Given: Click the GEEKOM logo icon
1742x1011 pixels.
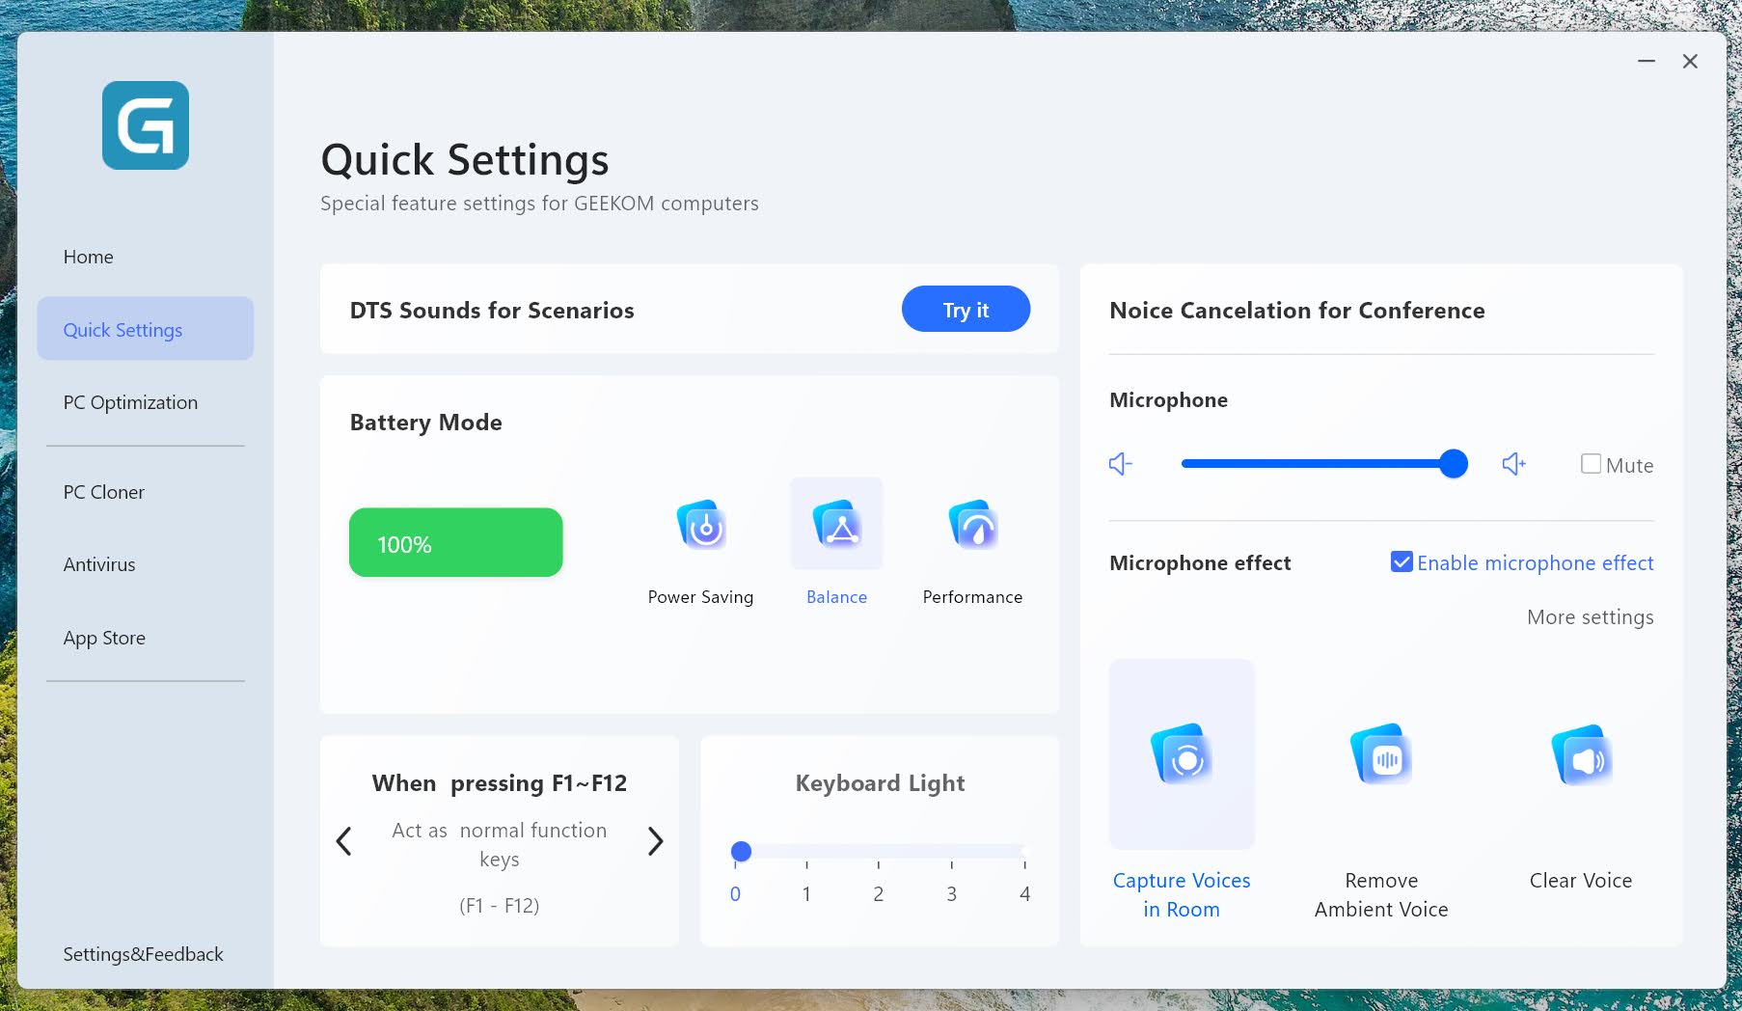Looking at the screenshot, I should point(146,125).
